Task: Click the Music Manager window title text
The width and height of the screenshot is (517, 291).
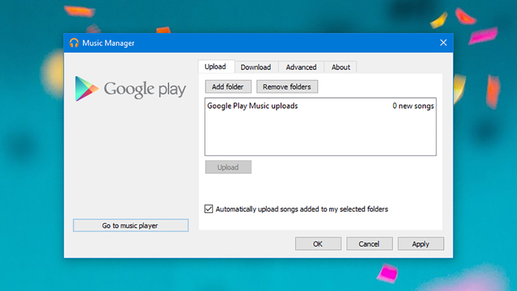Action: click(108, 43)
